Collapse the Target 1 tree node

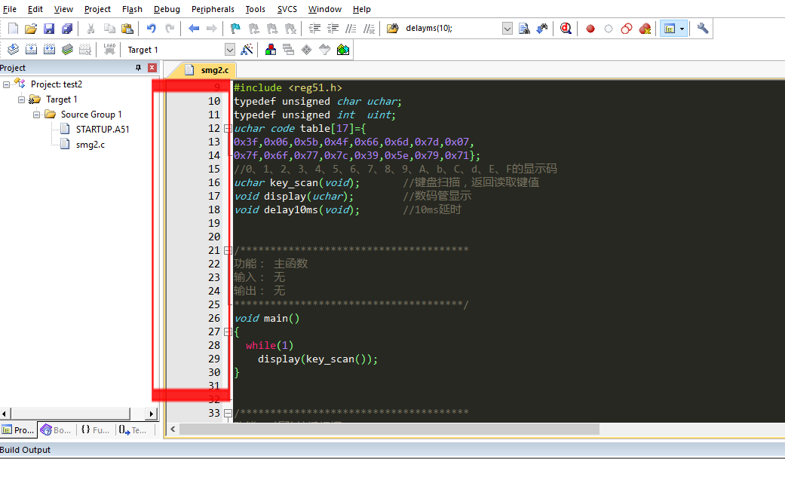pyautogui.click(x=21, y=99)
